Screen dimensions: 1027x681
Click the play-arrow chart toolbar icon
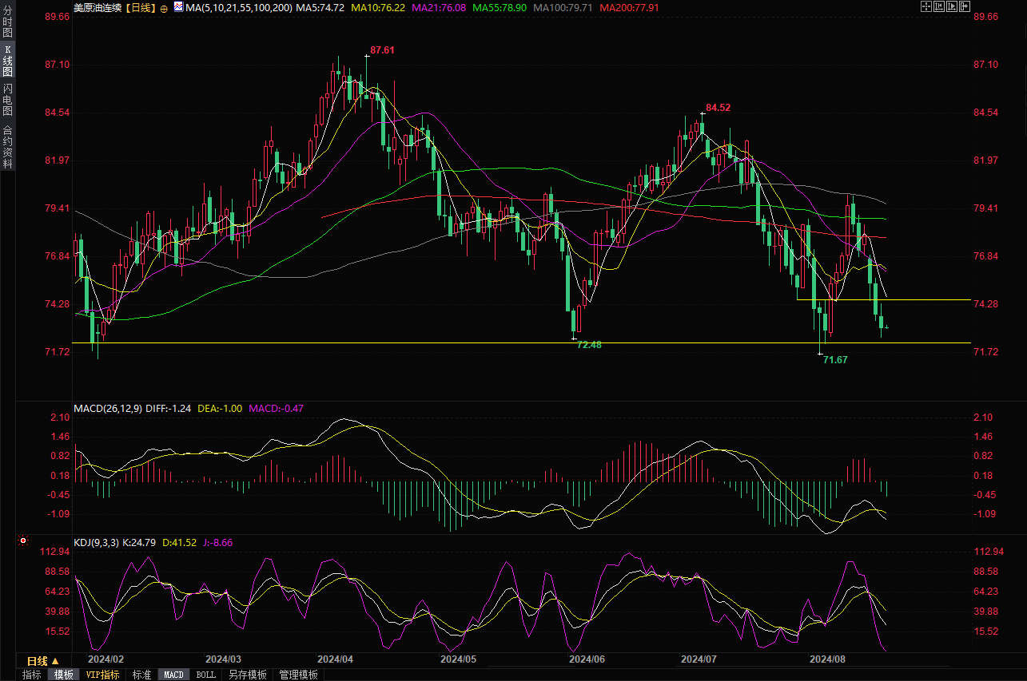click(951, 6)
